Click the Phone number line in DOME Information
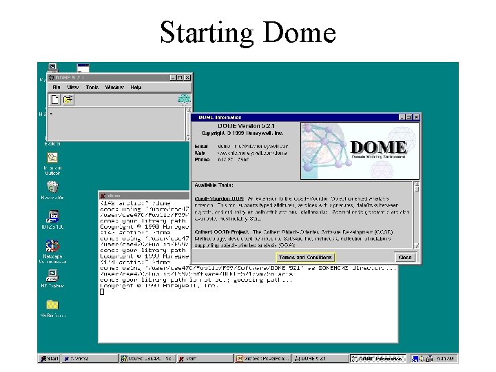Viewport: 496px width, 372px height. tap(222, 160)
